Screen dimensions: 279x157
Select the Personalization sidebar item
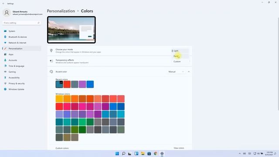[22, 48]
